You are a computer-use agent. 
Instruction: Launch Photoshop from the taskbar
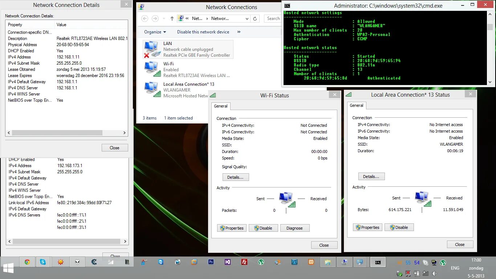click(x=211, y=262)
